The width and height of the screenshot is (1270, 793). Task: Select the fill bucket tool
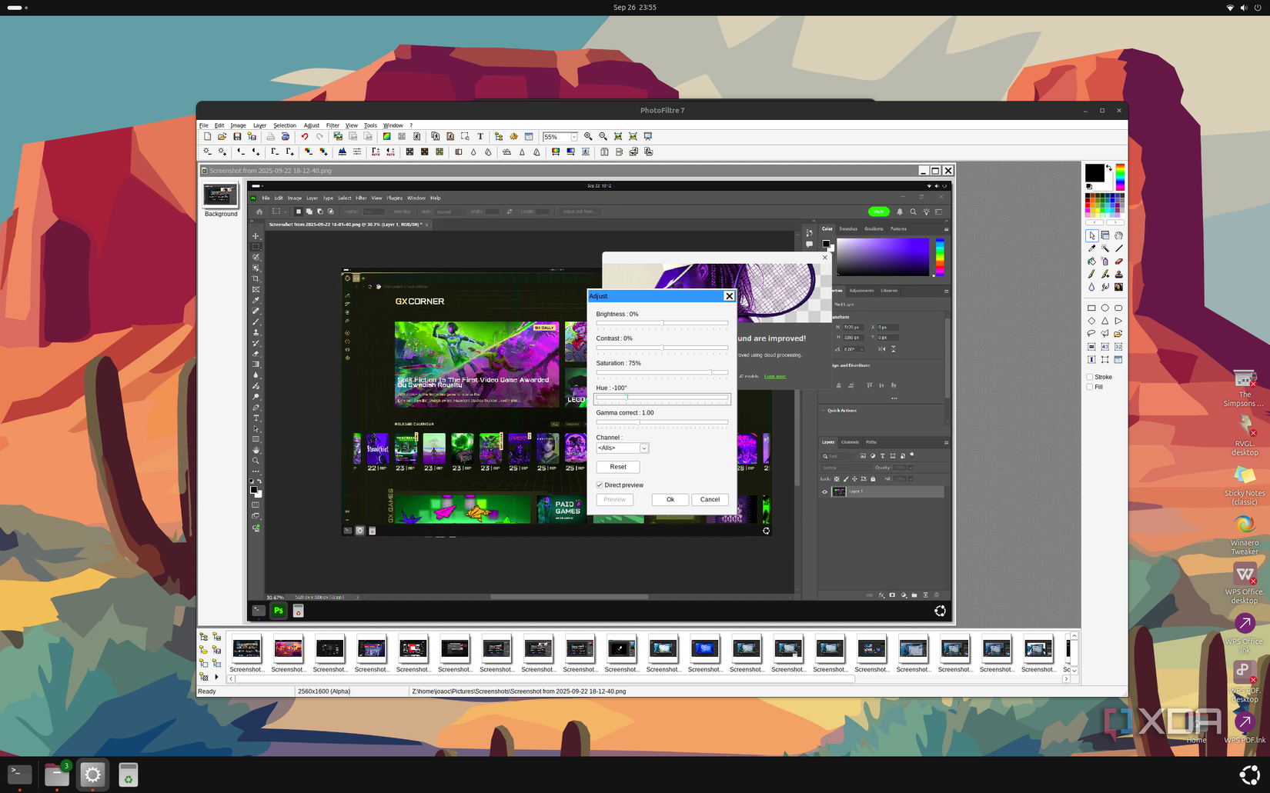click(1091, 262)
